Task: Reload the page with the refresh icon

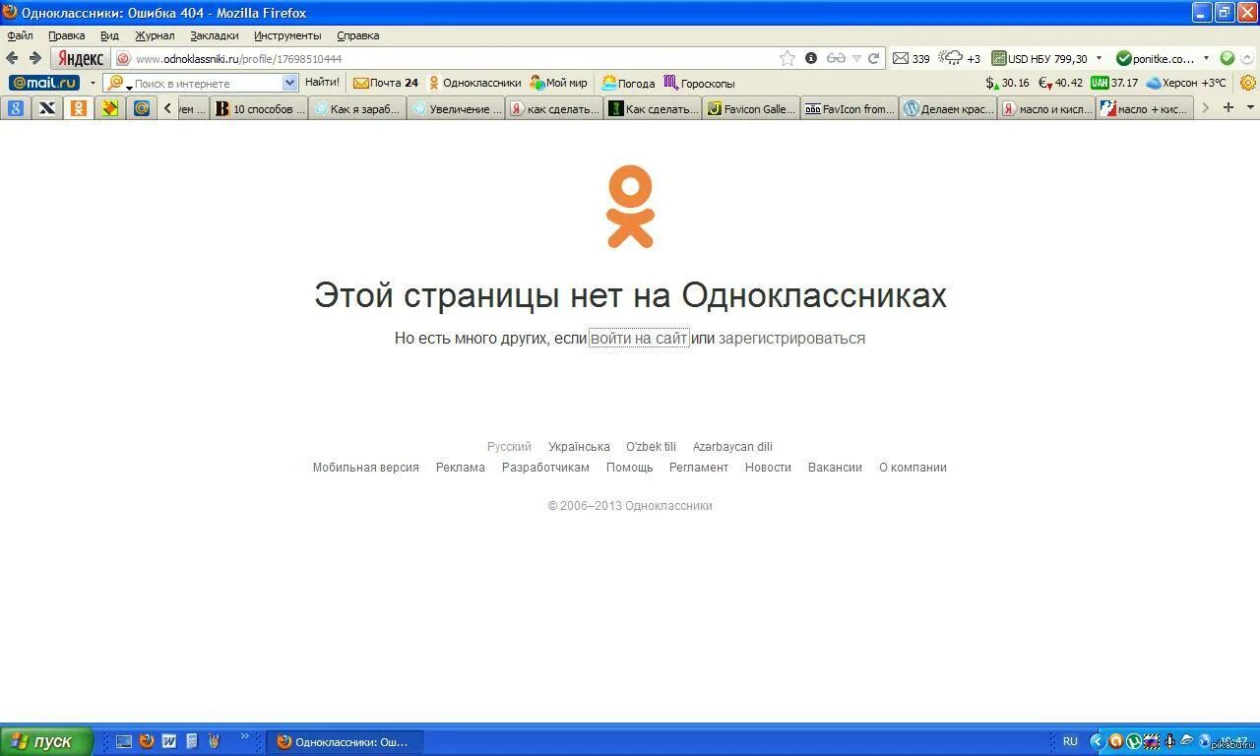Action: [x=873, y=58]
